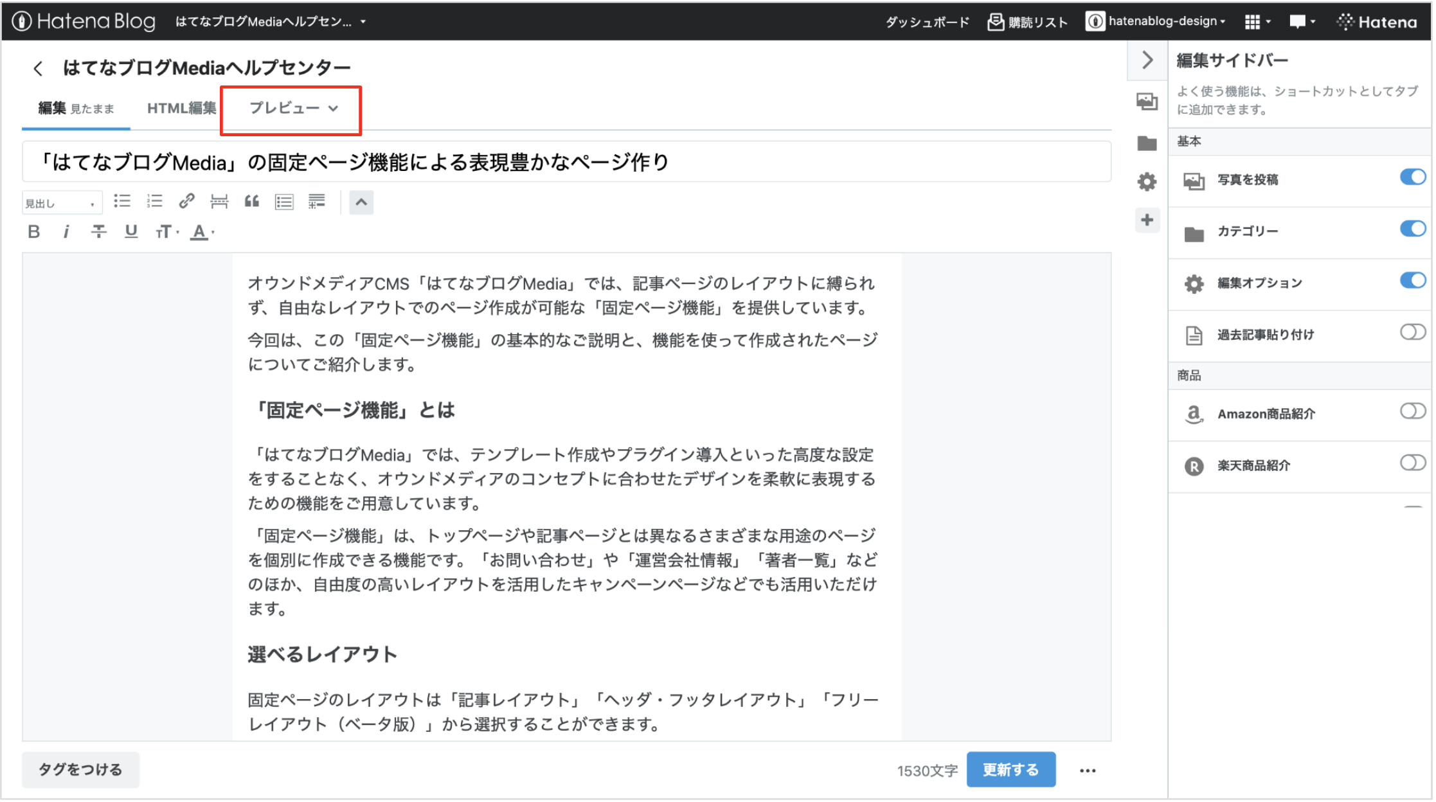Open the category folder tab in sidebar strip

pos(1147,143)
